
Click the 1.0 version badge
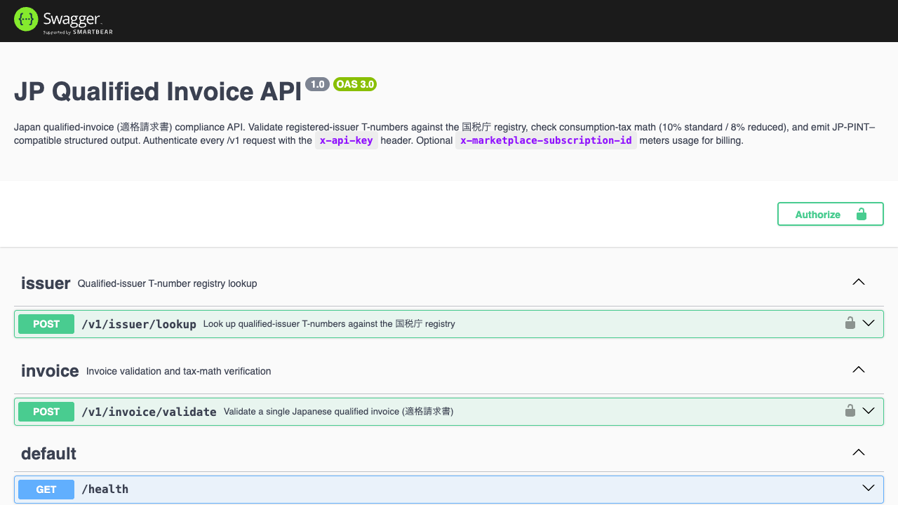tap(317, 84)
